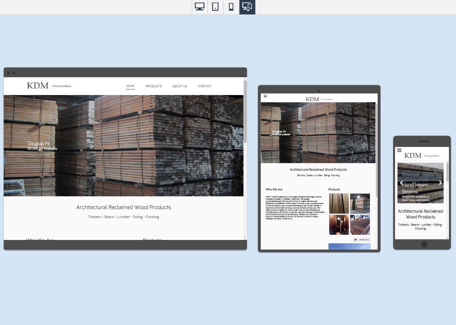Click the view all products button in tablet preview
This screenshot has width=456, height=325.
pyautogui.click(x=361, y=240)
